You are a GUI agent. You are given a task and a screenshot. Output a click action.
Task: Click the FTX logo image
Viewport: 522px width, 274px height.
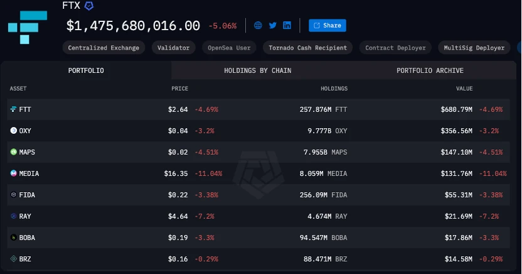pos(28,26)
